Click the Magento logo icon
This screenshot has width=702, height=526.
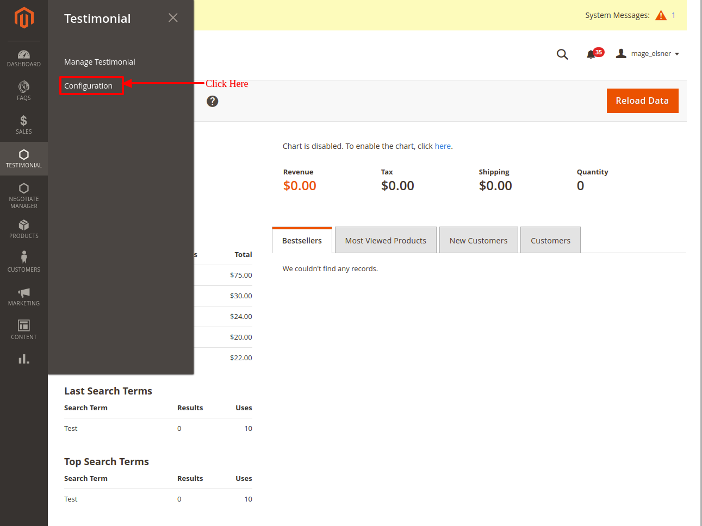(x=24, y=17)
